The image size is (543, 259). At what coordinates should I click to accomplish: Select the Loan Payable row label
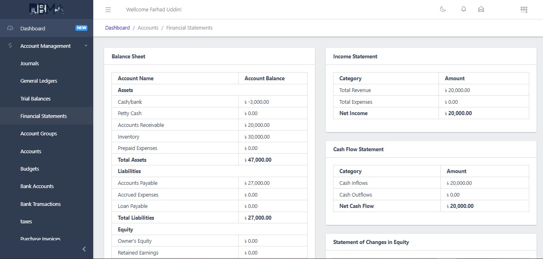click(x=133, y=206)
